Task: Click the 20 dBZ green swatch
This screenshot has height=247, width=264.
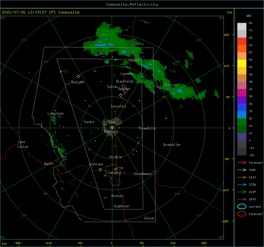Action: [242, 122]
